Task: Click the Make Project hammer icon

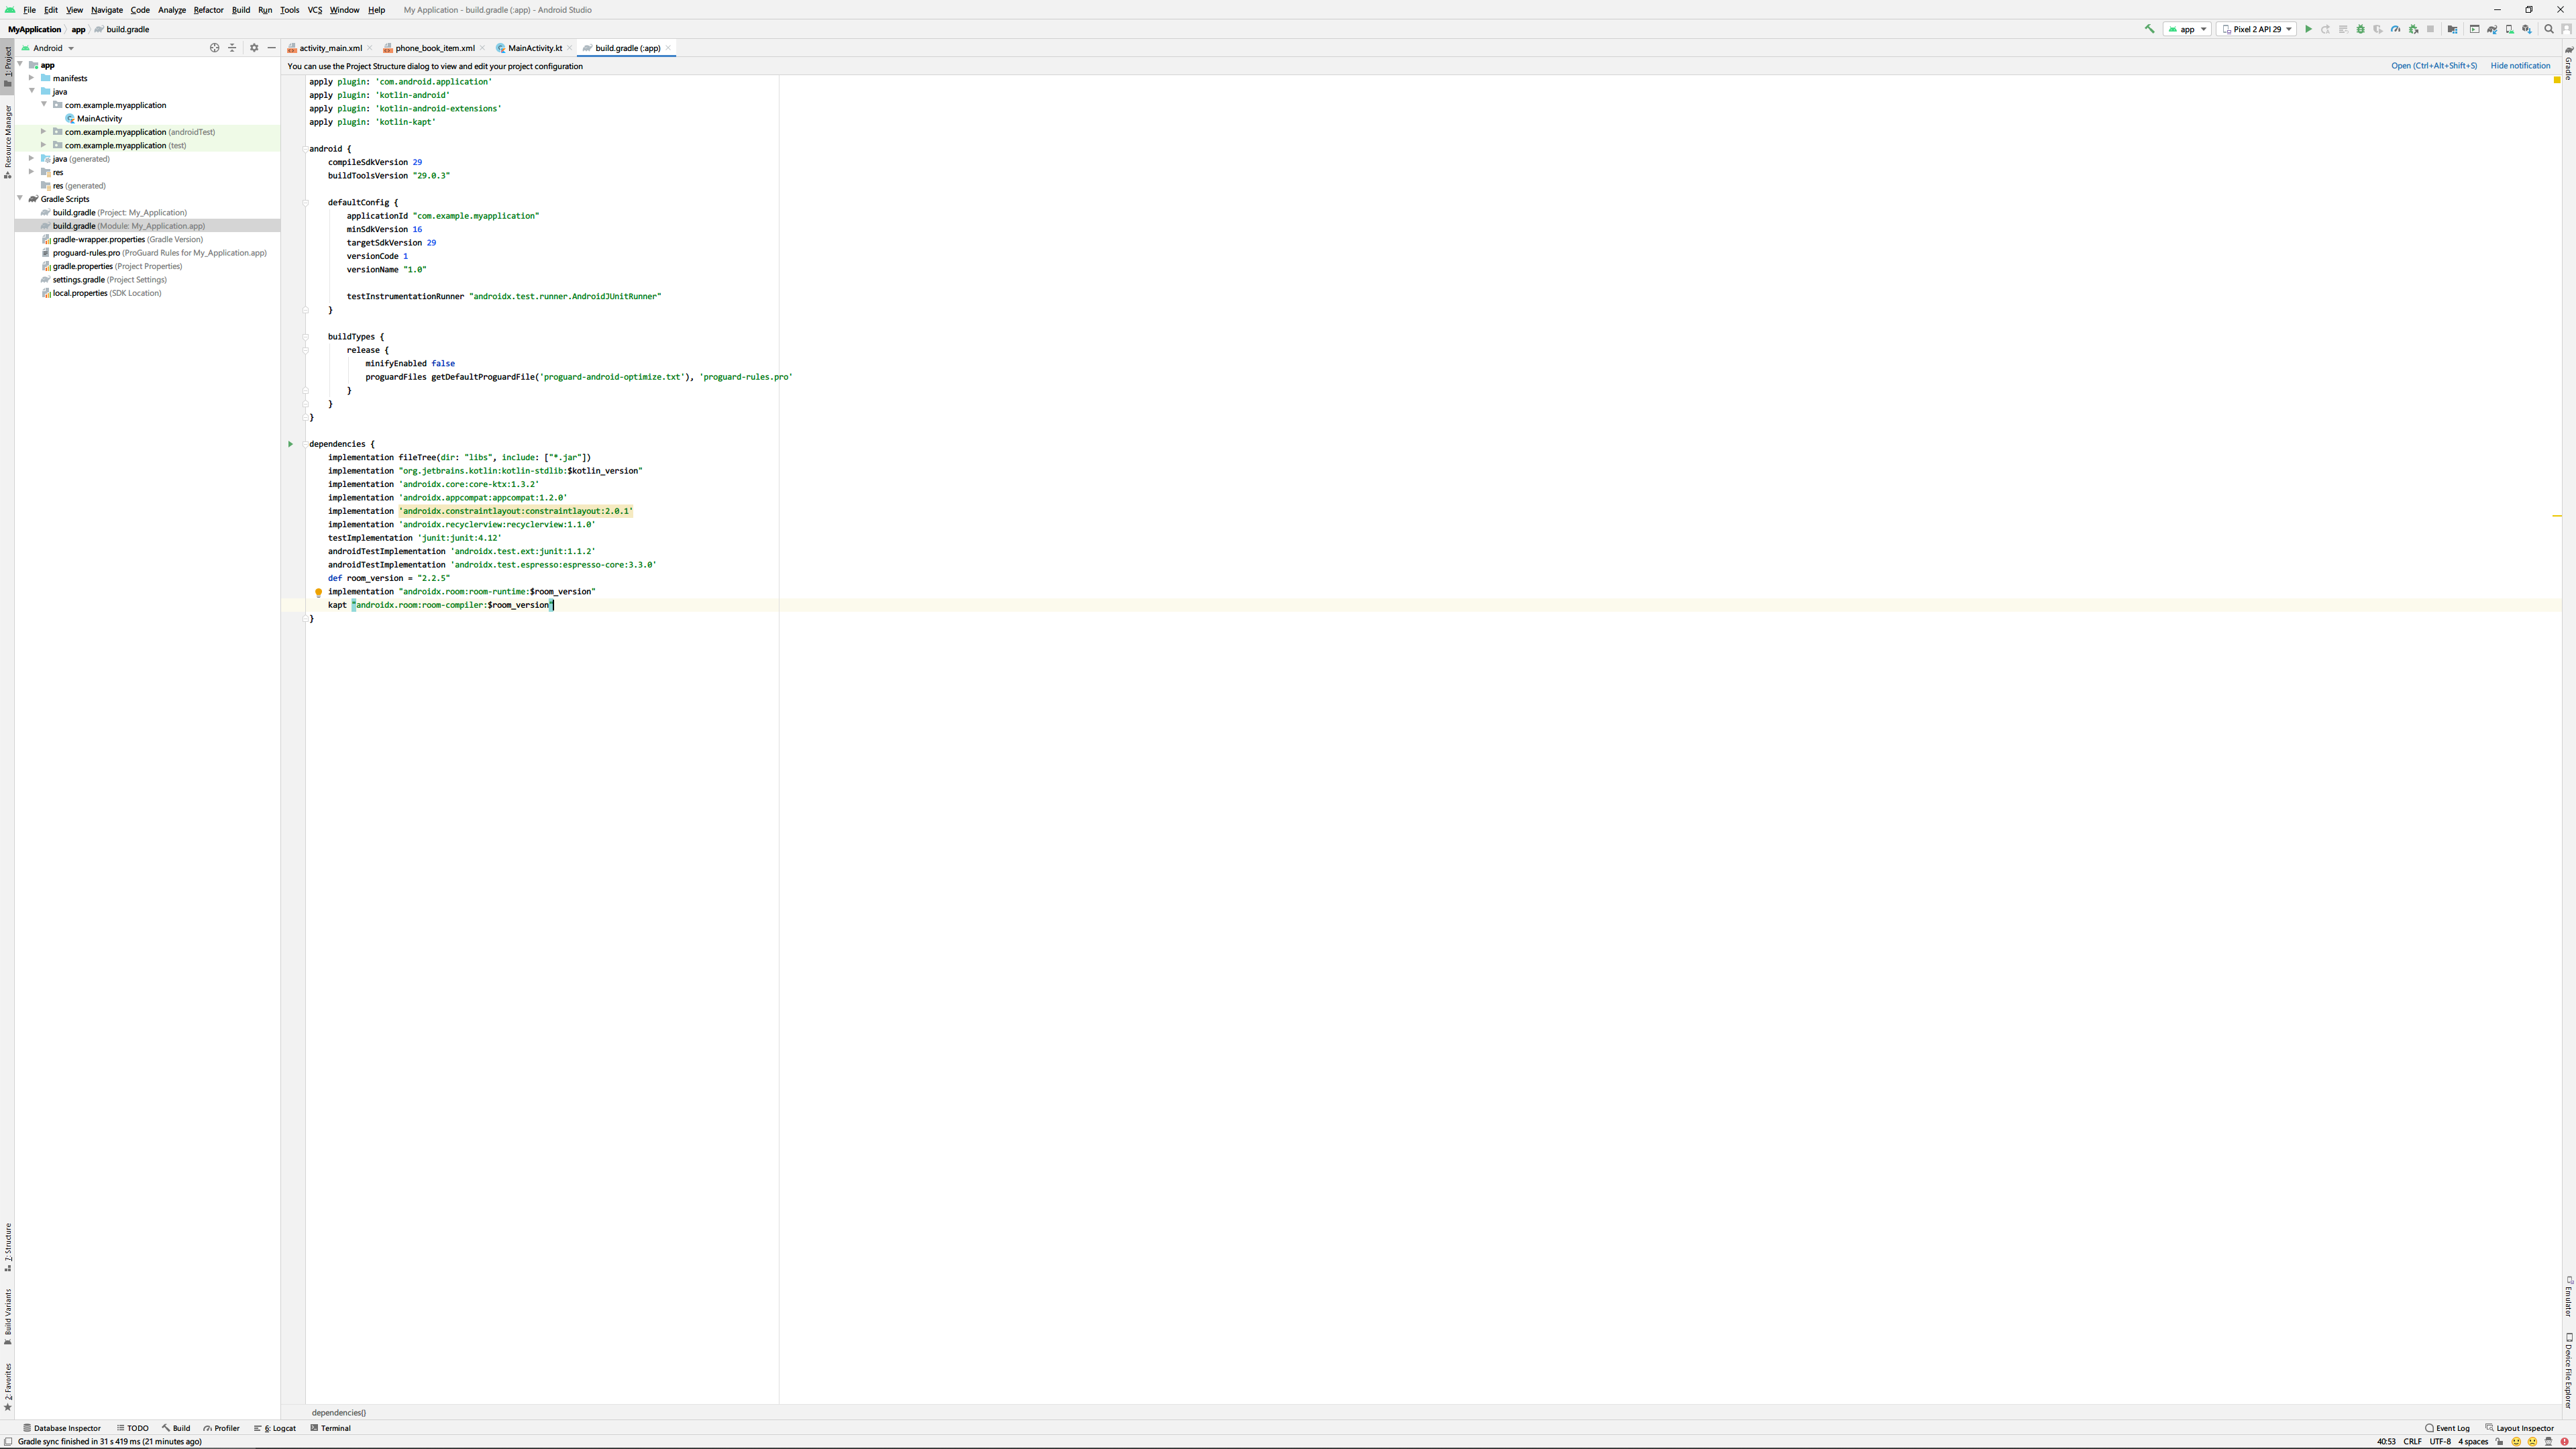Action: point(2149,29)
